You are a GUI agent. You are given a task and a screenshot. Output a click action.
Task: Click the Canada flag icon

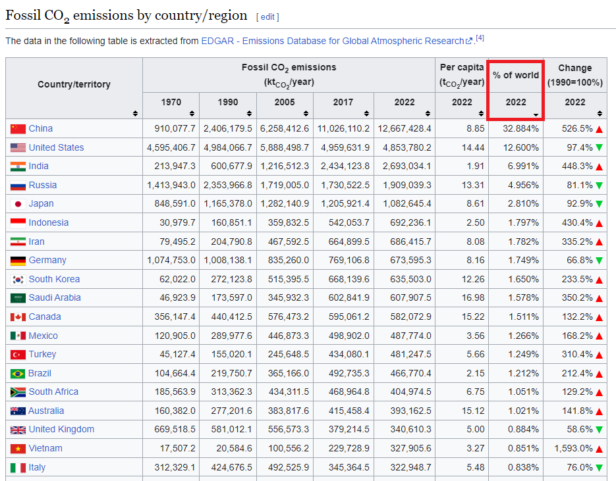[x=18, y=317]
